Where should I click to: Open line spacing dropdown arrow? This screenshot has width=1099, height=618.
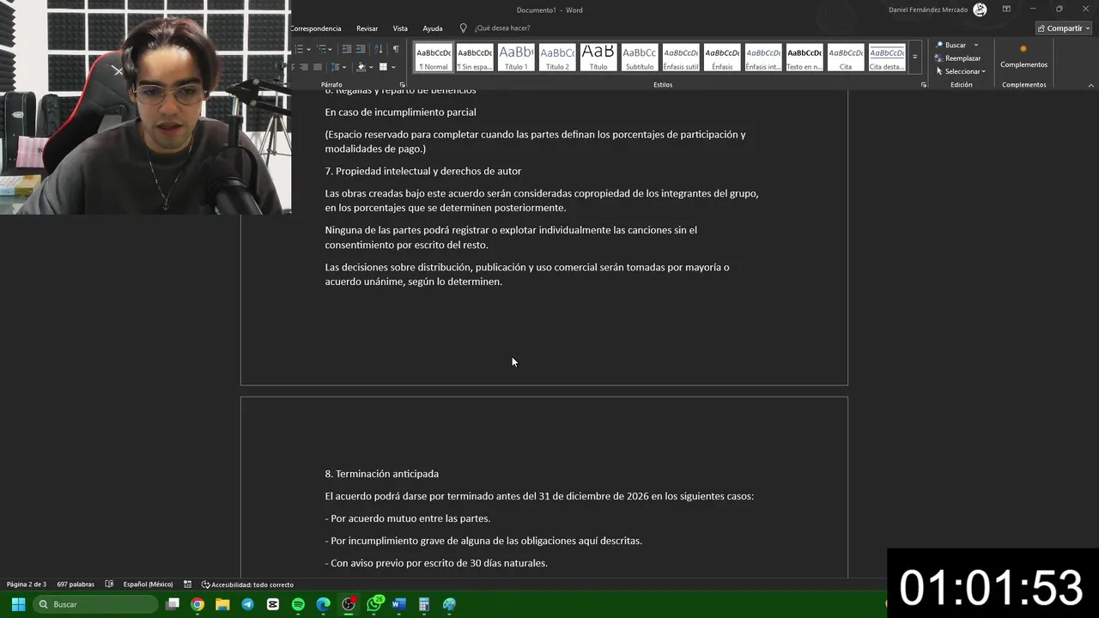[344, 67]
